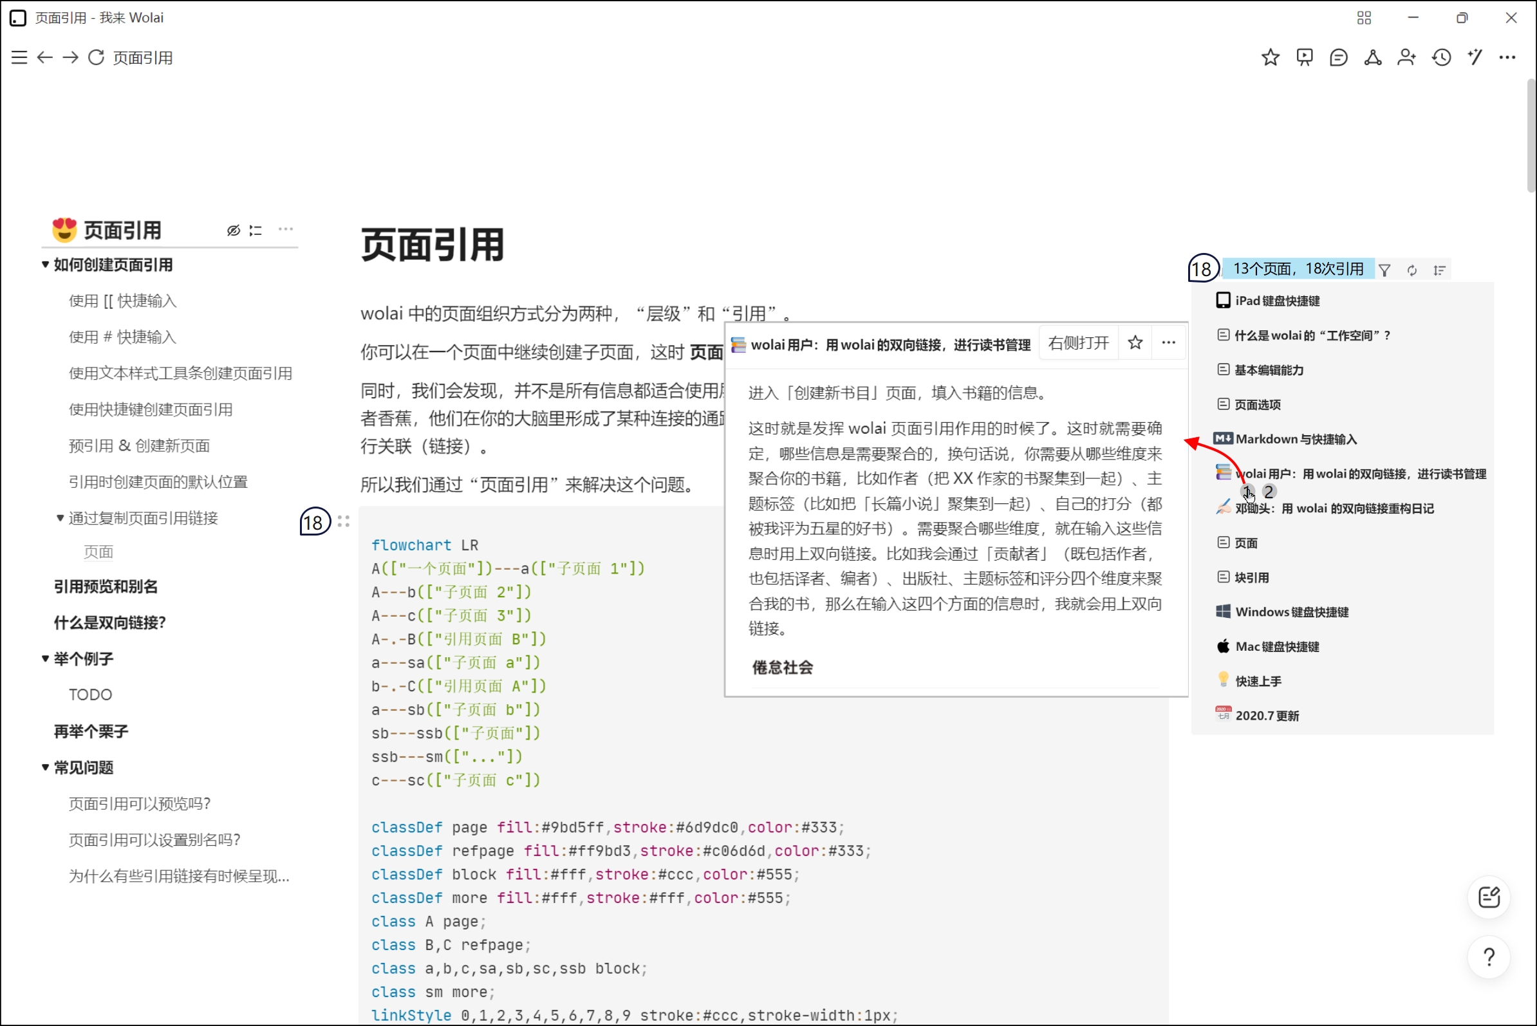The image size is (1537, 1026).
Task: Open page history via clock icon
Action: click(x=1441, y=57)
